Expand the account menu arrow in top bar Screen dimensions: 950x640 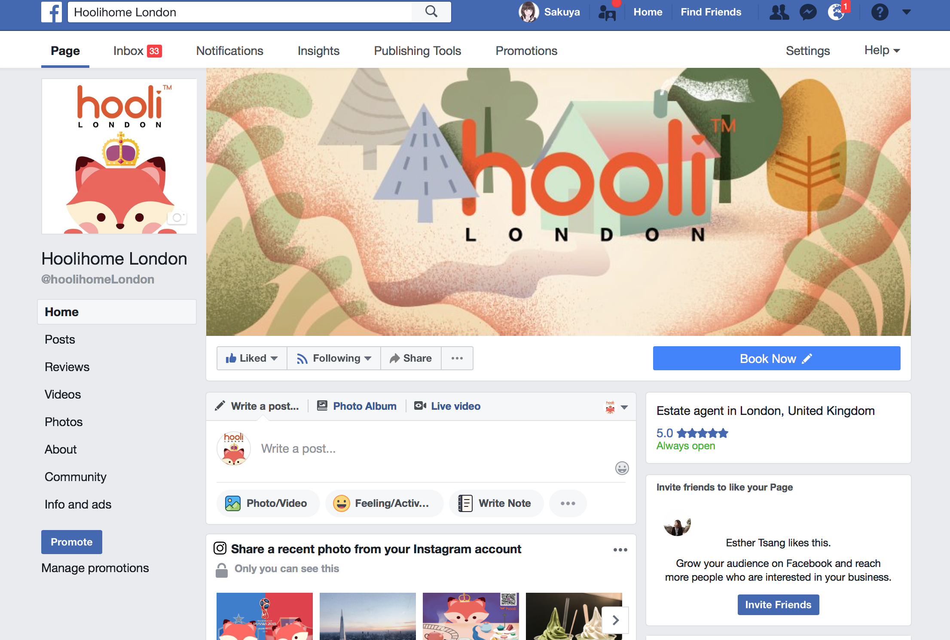click(x=907, y=12)
